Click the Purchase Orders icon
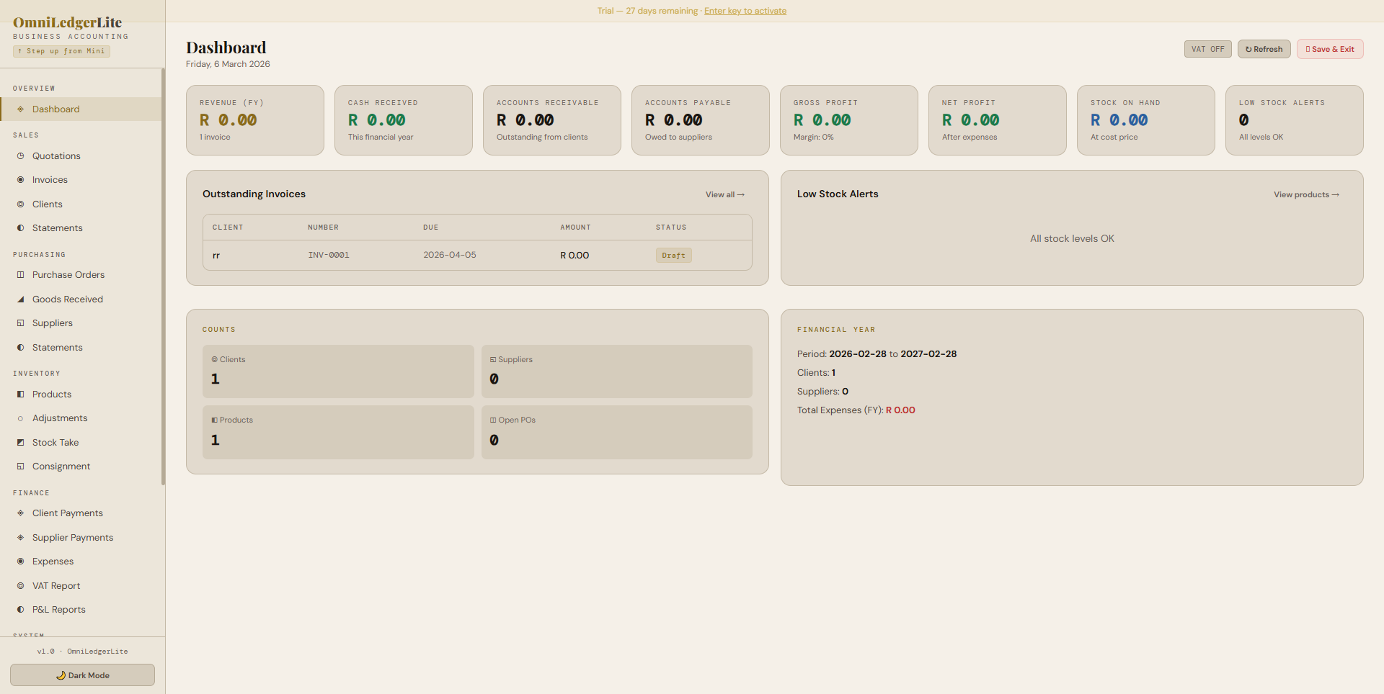This screenshot has width=1384, height=694. pos(20,275)
